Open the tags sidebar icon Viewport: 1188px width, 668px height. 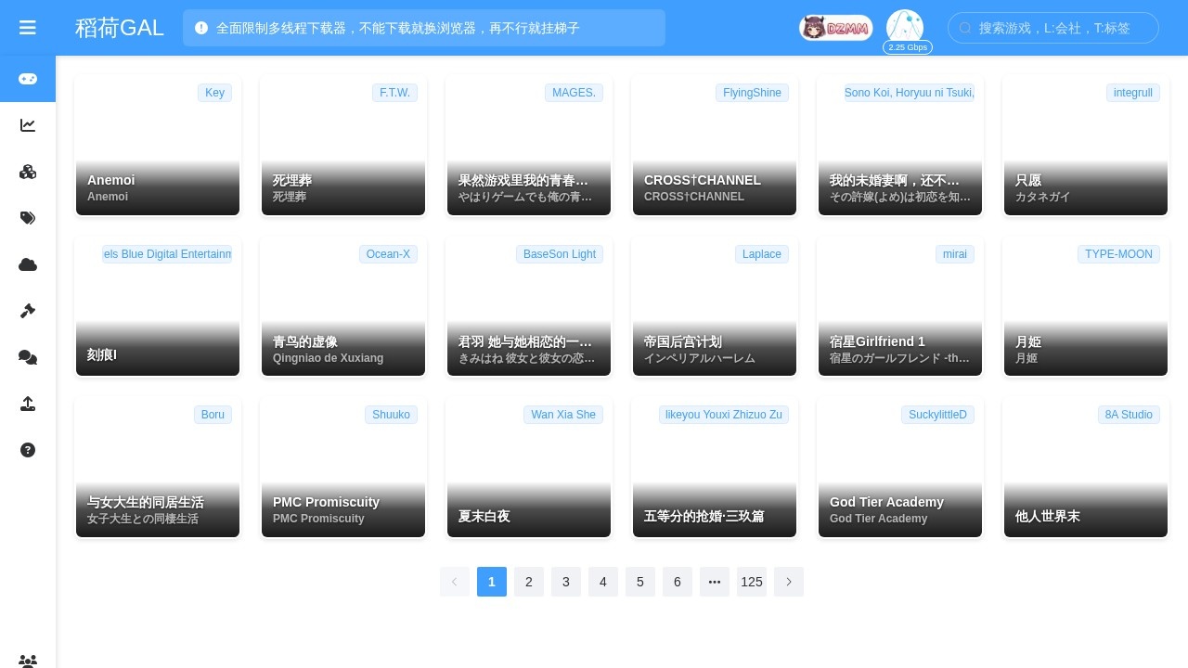coord(28,218)
